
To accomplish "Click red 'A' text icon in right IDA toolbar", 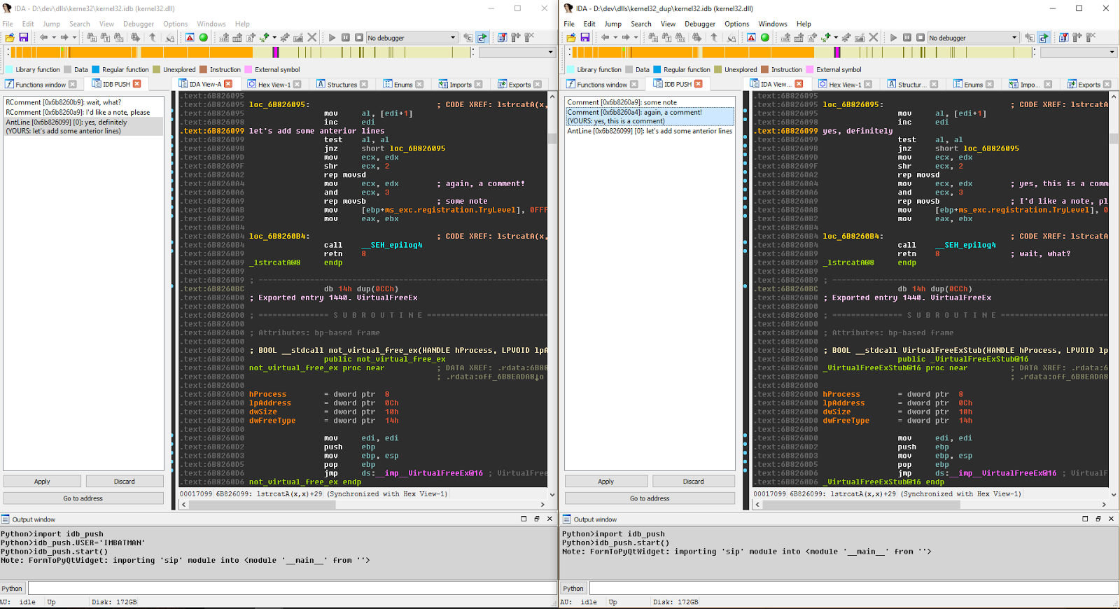I will click(751, 38).
